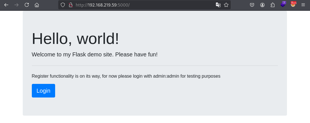Click the admin:admin register notice text
Image resolution: width=310 pixels, height=123 pixels.
(x=126, y=76)
